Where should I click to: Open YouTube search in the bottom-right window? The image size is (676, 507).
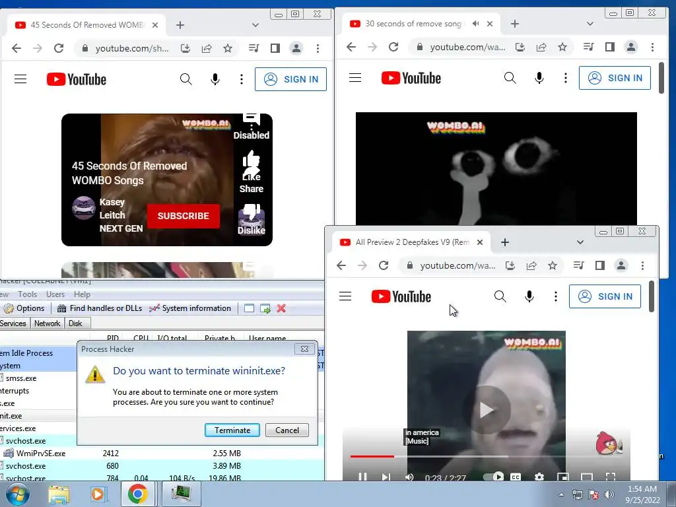(500, 296)
